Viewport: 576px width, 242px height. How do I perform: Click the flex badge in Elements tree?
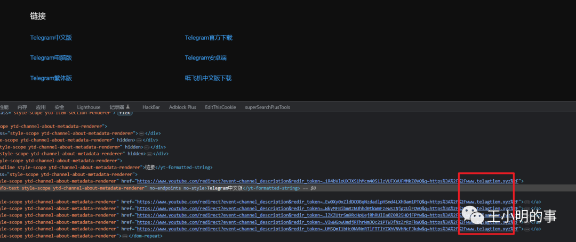tap(125, 113)
